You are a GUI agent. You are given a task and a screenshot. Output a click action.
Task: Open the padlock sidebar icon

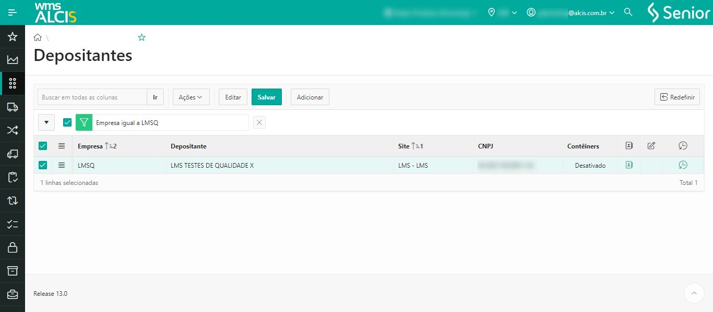coord(13,247)
